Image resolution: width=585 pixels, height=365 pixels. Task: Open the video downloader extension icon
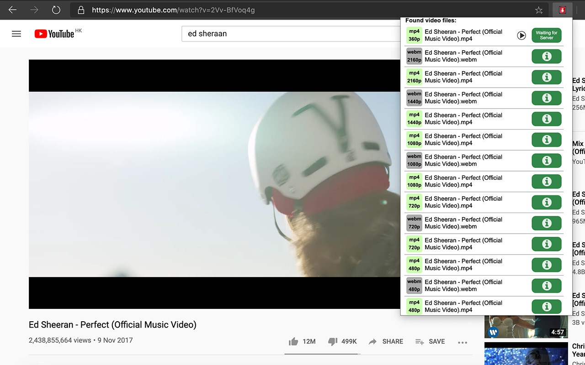pos(562,10)
